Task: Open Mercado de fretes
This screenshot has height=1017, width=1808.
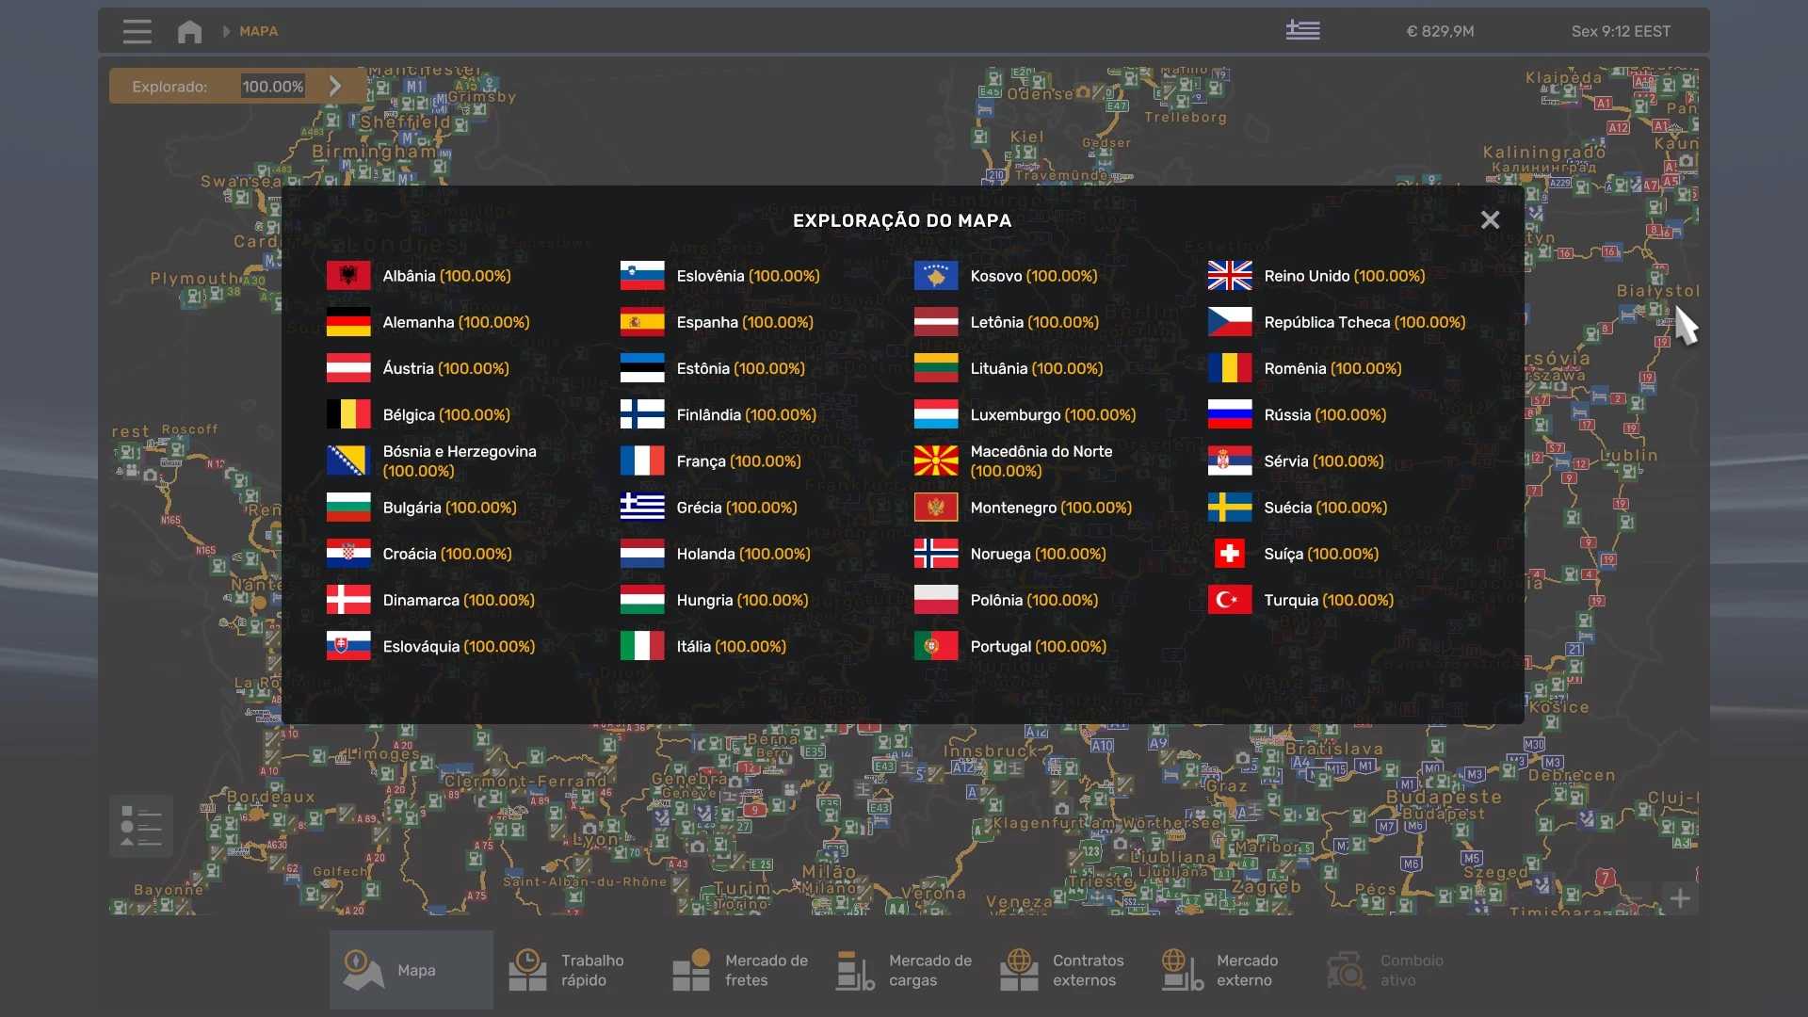Action: [740, 970]
